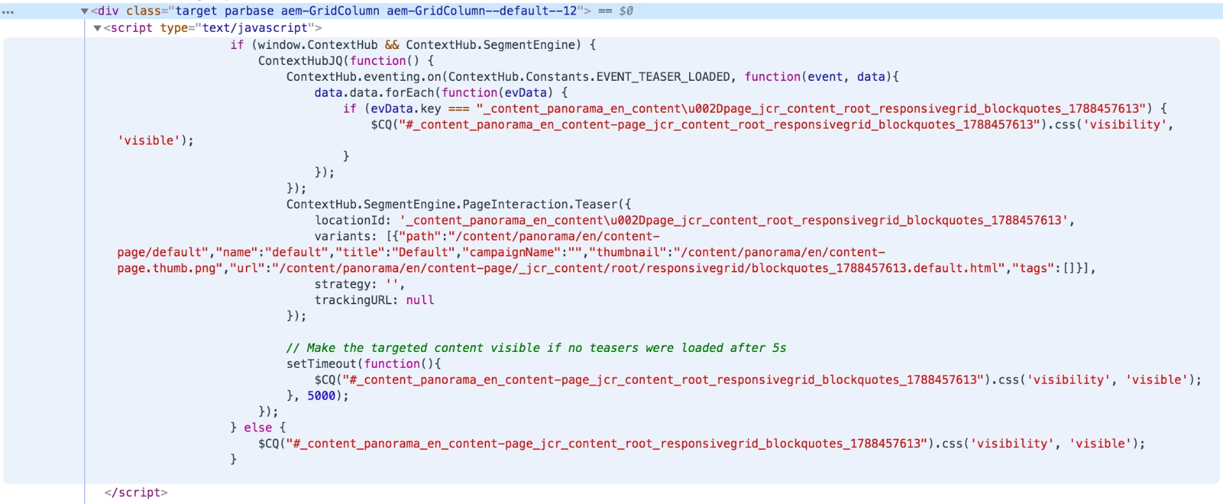Click the 'ContextHubJQ(function() {' line
The width and height of the screenshot is (1223, 504).
pos(346,60)
